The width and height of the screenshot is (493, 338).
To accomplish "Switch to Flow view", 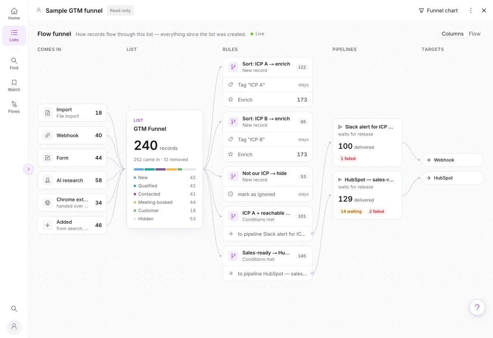I will coord(475,34).
